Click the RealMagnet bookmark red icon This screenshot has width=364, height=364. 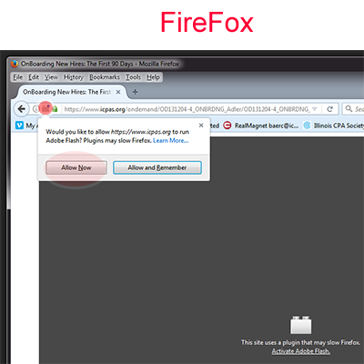click(227, 125)
